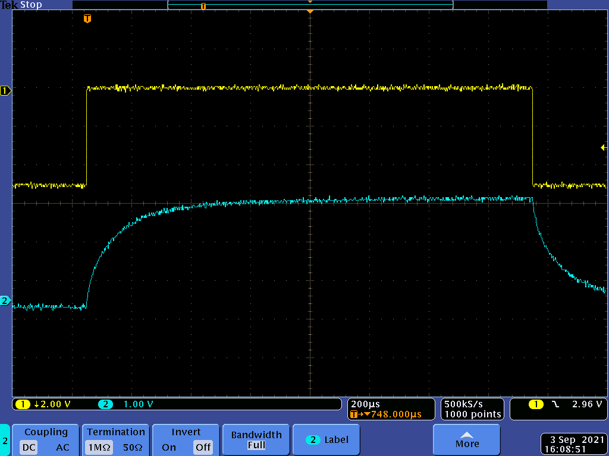Expand the More menu
The image size is (609, 456).
[x=467, y=440]
